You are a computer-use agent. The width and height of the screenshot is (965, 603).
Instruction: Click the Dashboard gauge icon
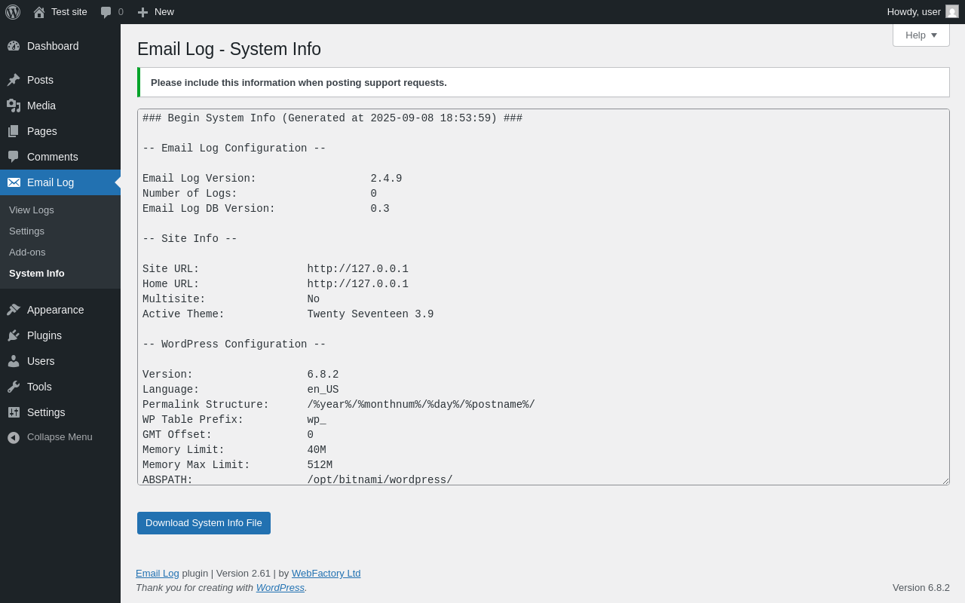pyautogui.click(x=14, y=46)
